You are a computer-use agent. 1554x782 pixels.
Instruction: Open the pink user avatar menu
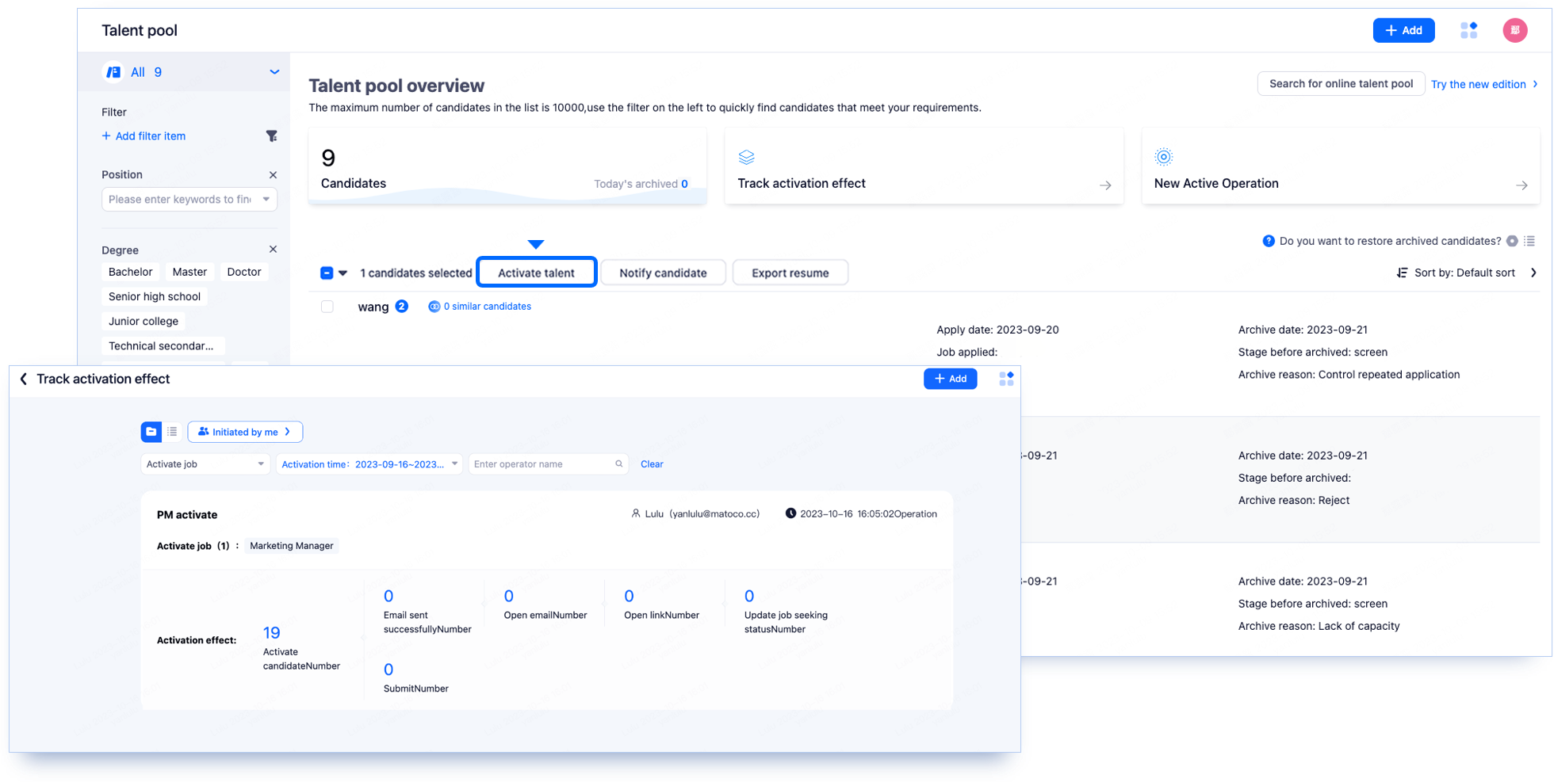tap(1515, 30)
